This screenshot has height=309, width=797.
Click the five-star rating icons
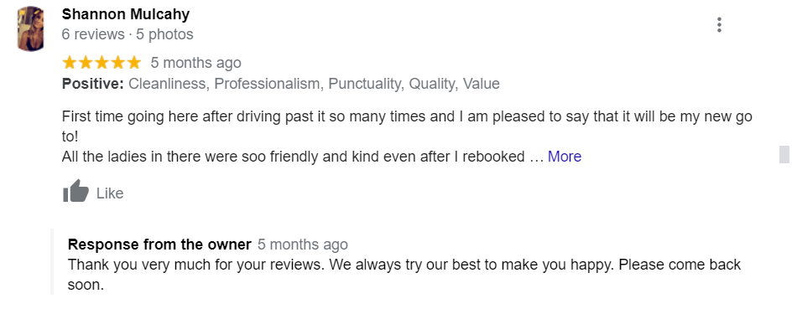[102, 63]
